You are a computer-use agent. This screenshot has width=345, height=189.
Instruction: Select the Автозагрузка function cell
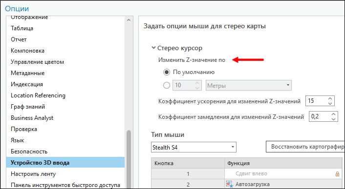(x=283, y=185)
